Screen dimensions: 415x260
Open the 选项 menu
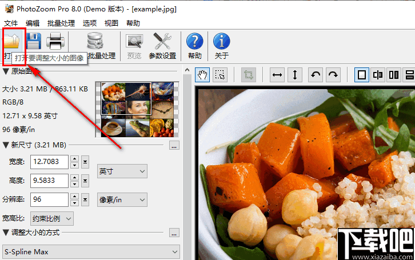coord(90,23)
